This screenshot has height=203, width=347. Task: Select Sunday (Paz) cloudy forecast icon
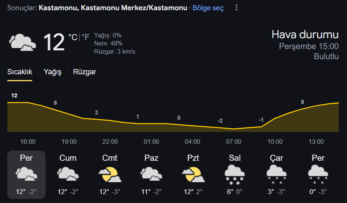(x=151, y=174)
